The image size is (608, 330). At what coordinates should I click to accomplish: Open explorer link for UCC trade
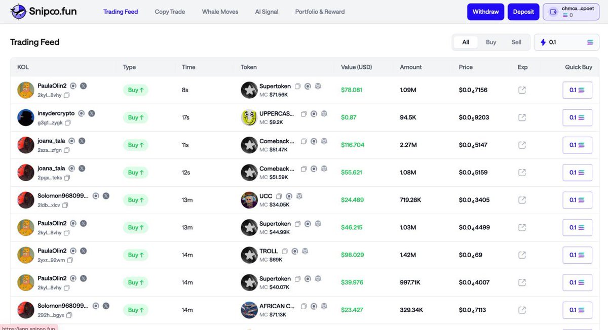(522, 200)
